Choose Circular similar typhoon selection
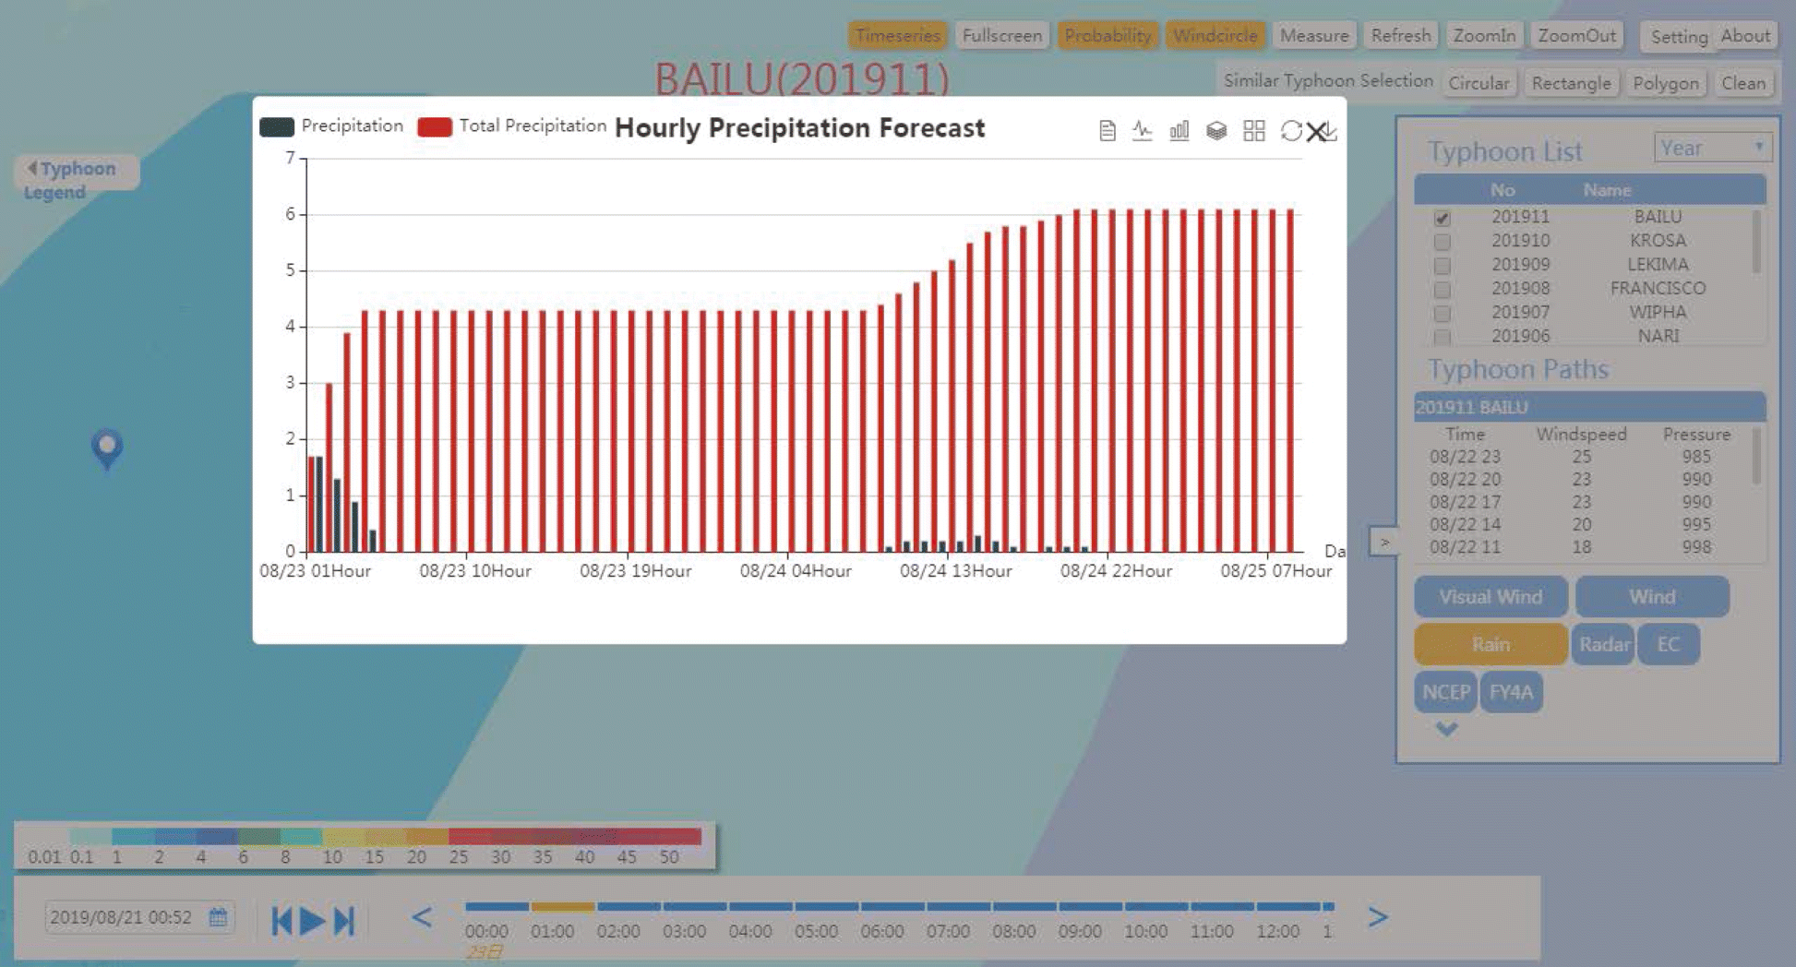This screenshot has width=1796, height=967. point(1479,83)
